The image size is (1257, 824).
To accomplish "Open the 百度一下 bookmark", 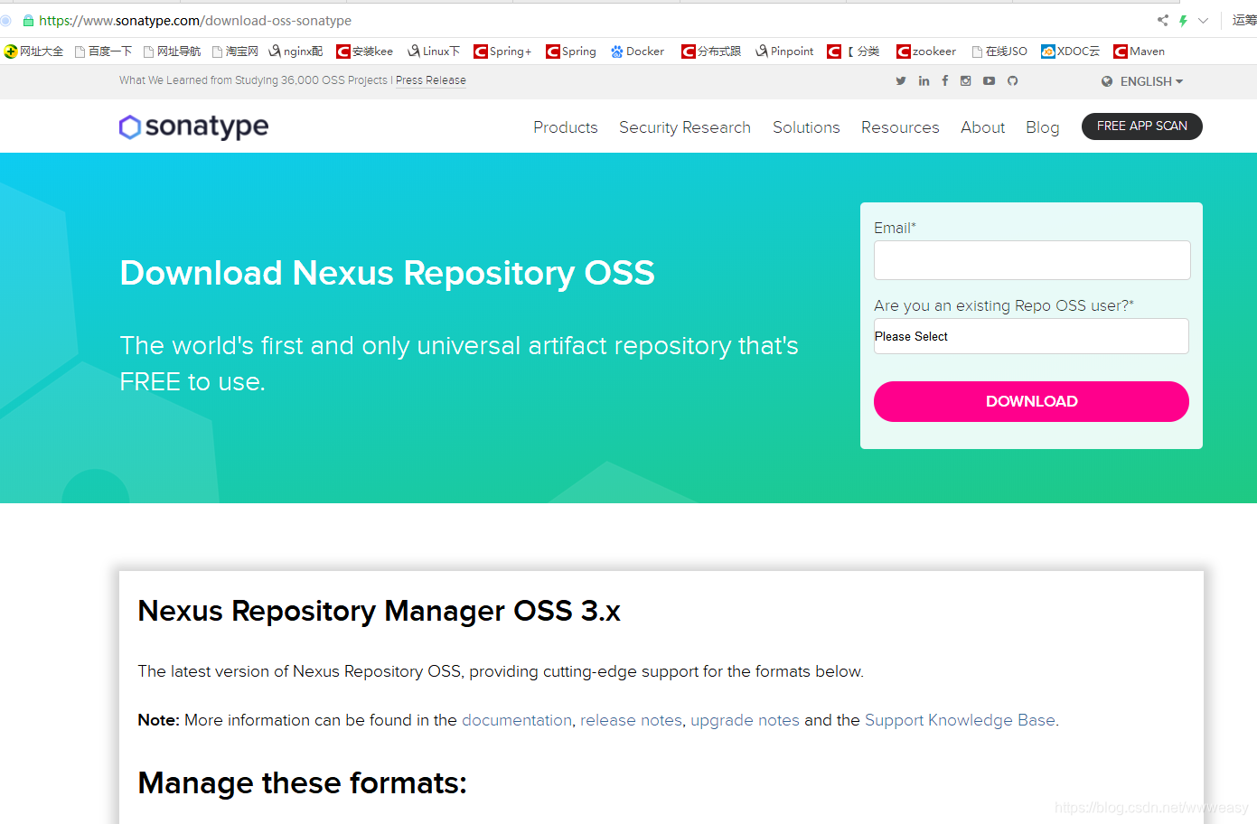I will (103, 51).
